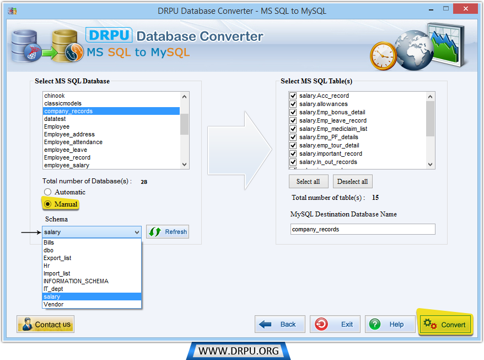Click database list scroll down arrow
This screenshot has height=360, width=484.
tap(184, 164)
